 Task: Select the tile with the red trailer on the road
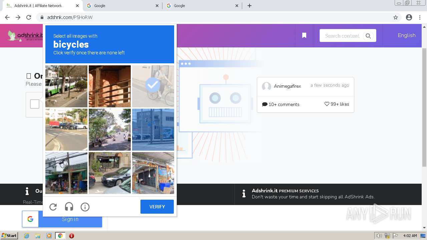coord(66,130)
